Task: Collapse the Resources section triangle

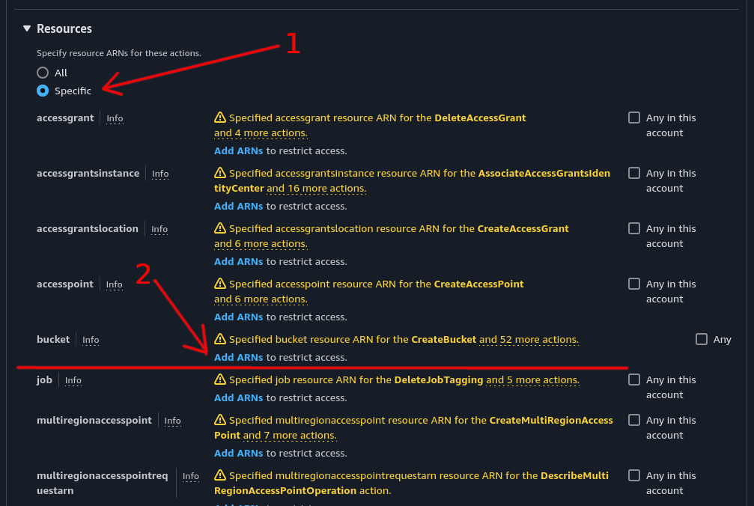Action: click(x=27, y=28)
